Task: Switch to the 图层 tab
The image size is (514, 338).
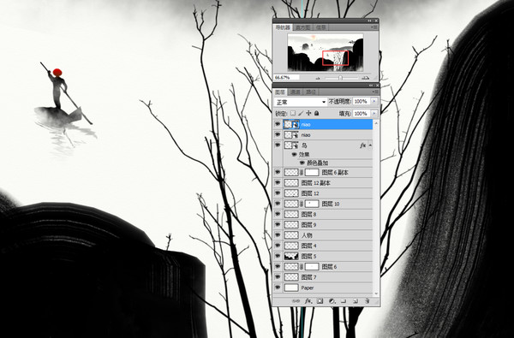Action: tap(280, 92)
